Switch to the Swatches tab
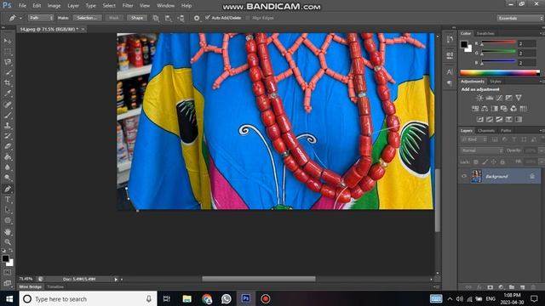 485,33
